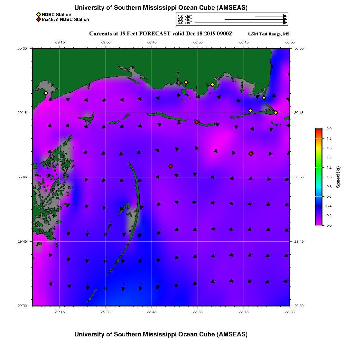Click the westernmost yellow NDBC station marker

pyautogui.click(x=46, y=93)
